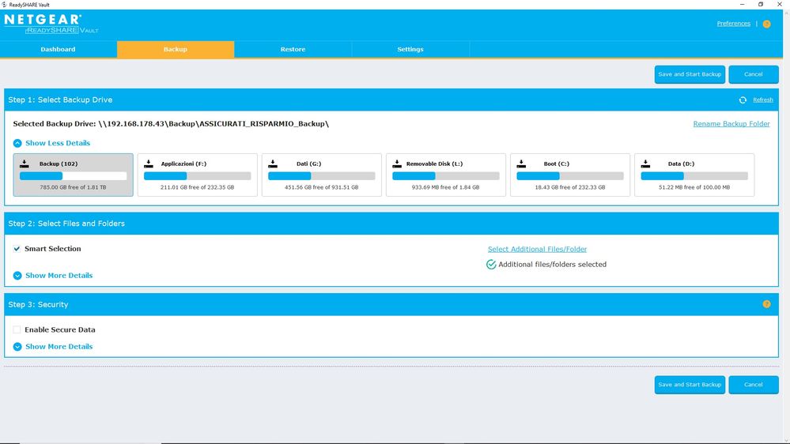
Task: Open Select Additional Files/Folder link
Action: (537, 249)
